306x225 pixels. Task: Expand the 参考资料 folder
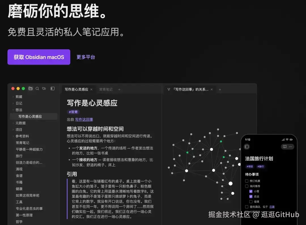[x=13, y=136]
